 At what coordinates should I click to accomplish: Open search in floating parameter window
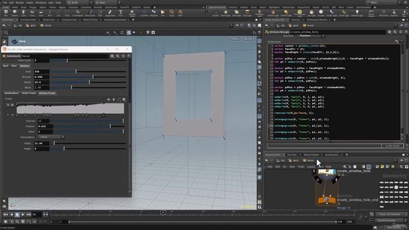[x=118, y=56]
